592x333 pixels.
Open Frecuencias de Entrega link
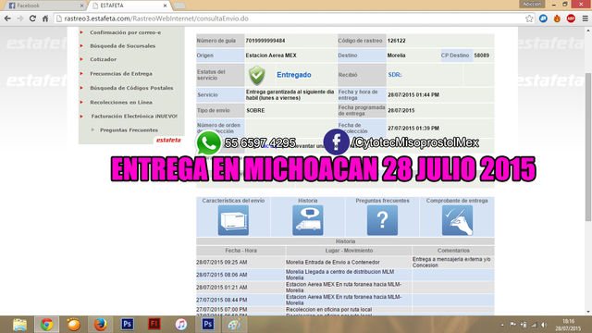(x=121, y=74)
